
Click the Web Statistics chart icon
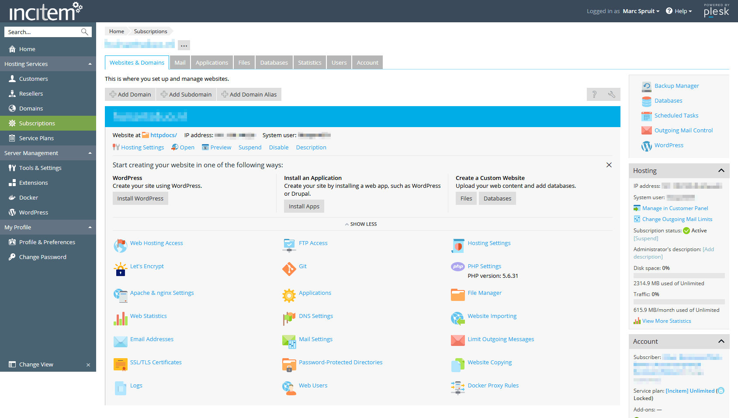(120, 319)
